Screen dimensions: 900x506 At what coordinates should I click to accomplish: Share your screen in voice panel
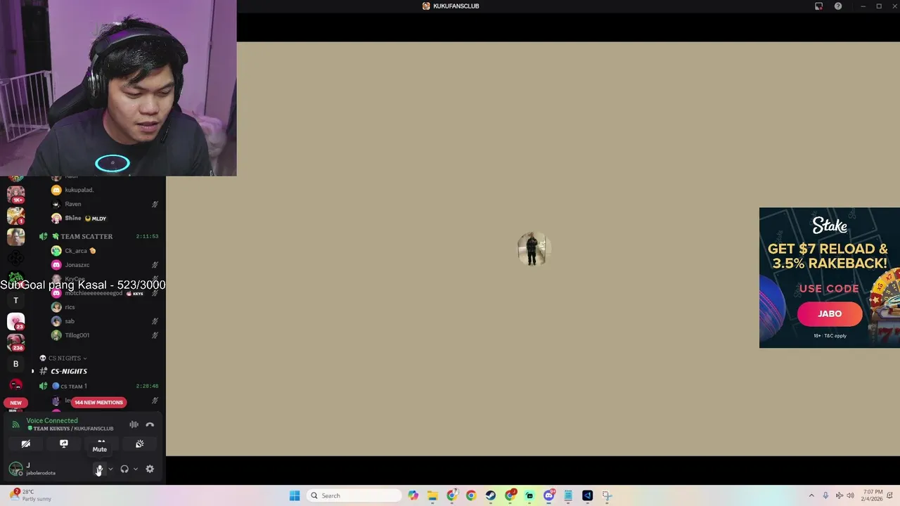click(x=64, y=443)
